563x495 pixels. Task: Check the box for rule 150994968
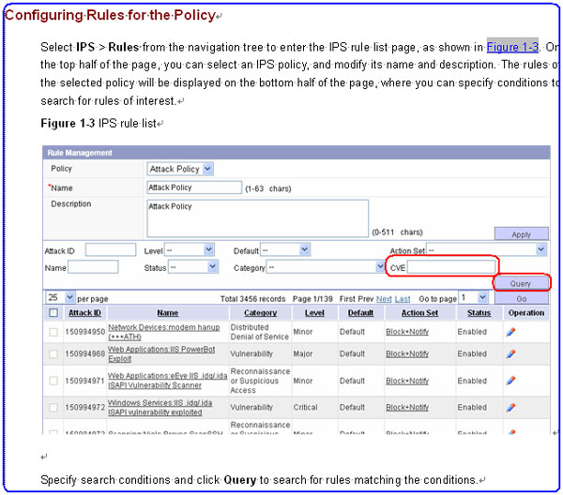point(53,354)
